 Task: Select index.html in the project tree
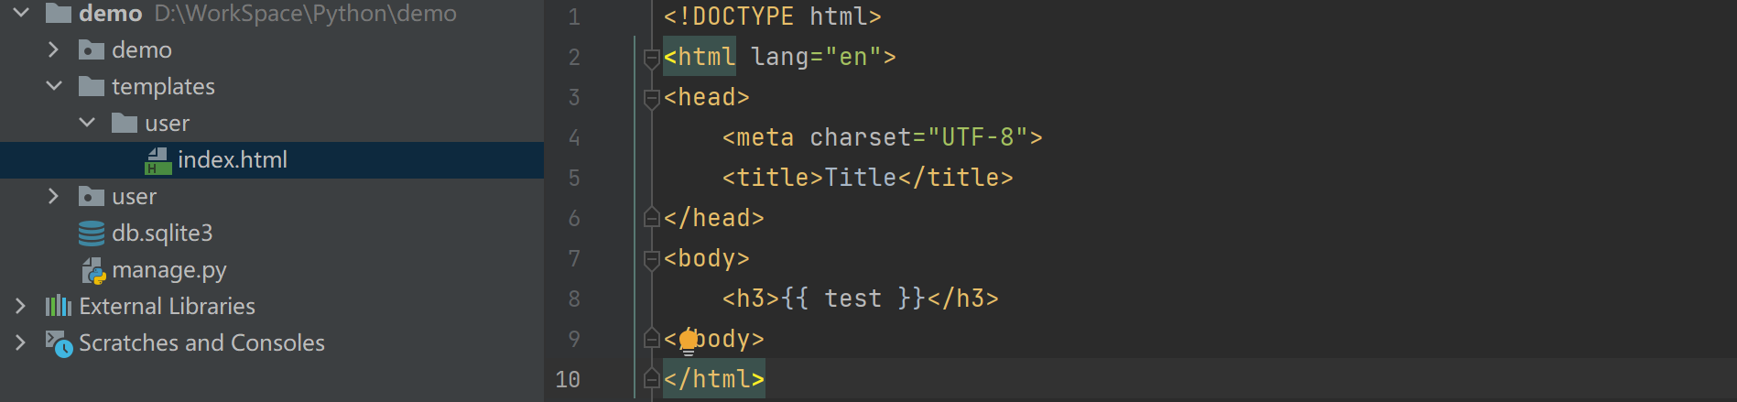click(x=233, y=160)
